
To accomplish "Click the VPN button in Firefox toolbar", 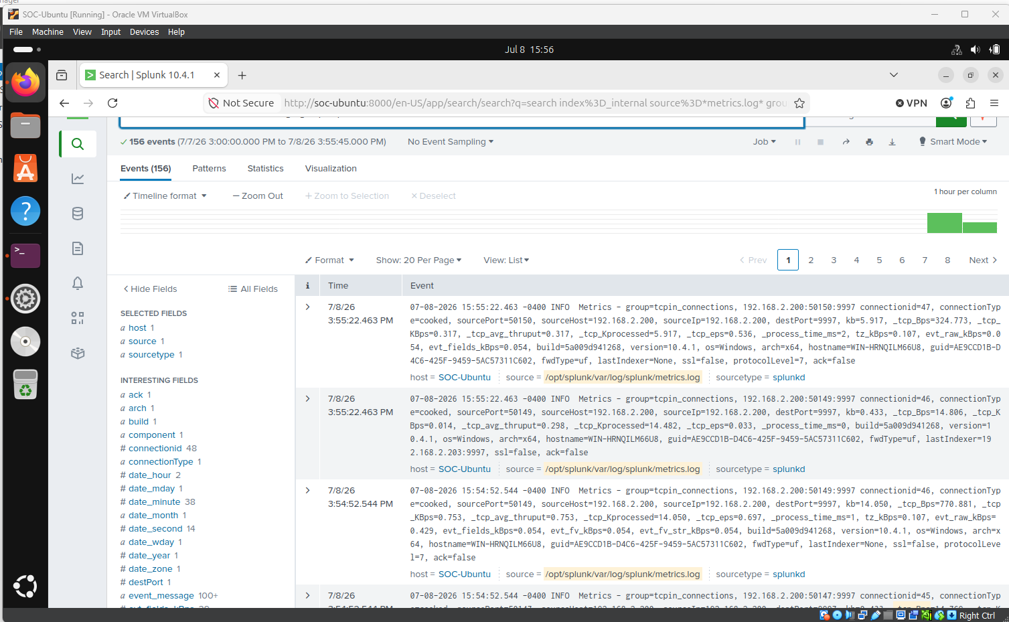I will pos(911,103).
